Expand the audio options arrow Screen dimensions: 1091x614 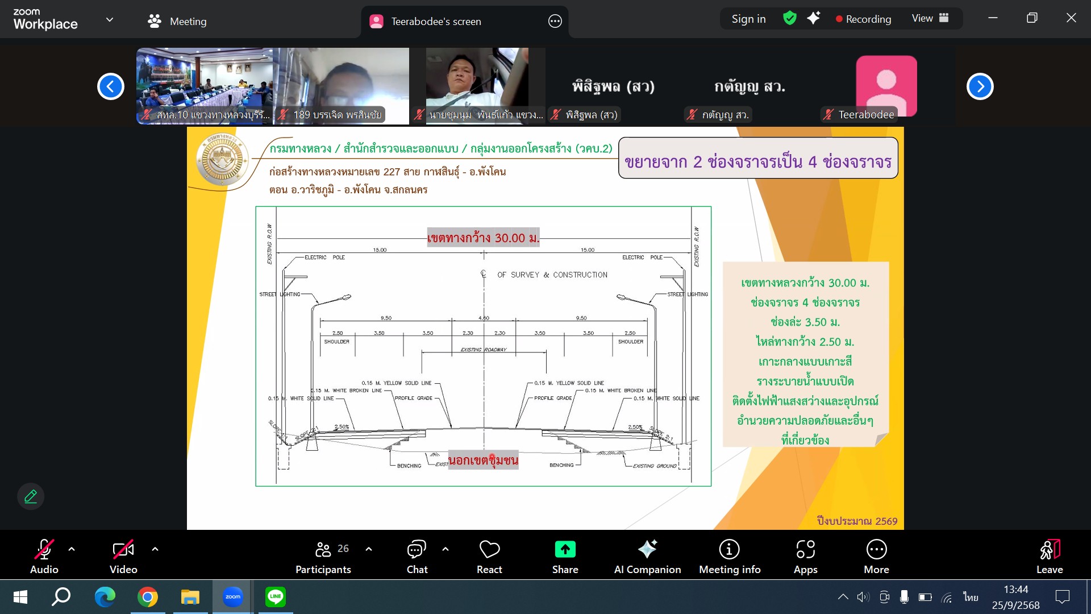[72, 549]
